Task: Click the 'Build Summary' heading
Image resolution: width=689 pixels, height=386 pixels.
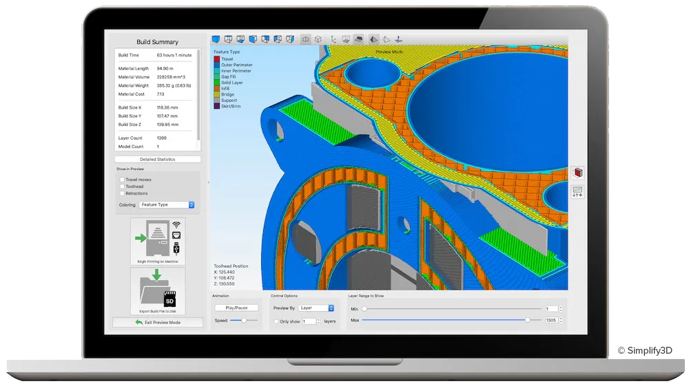Action: [x=157, y=42]
